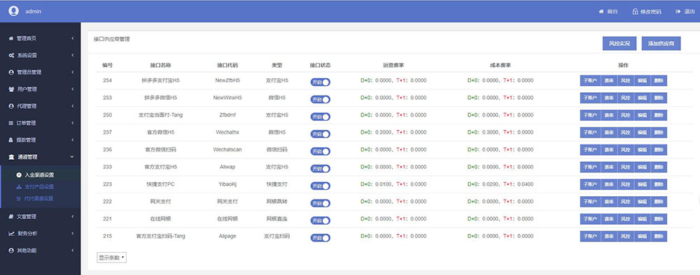
Task: Click 删除 for row 254
Action: pos(659,80)
